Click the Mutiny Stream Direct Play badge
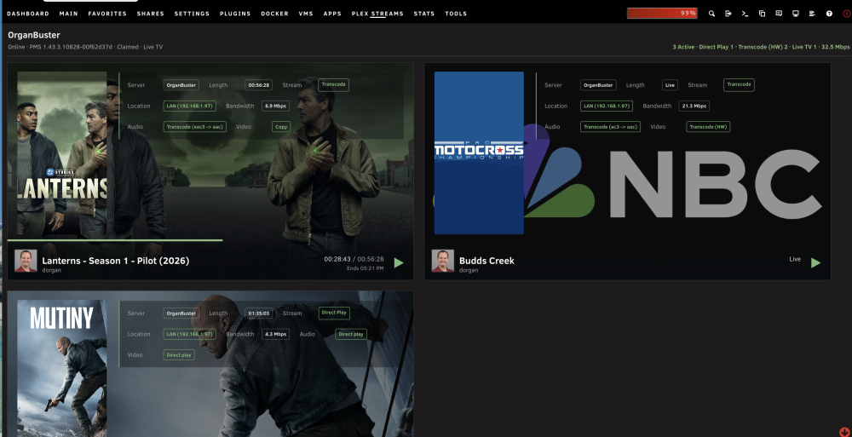The image size is (852, 437). coord(334,313)
